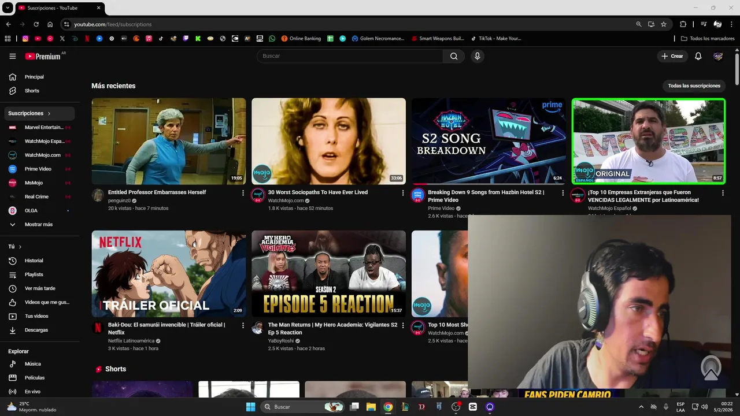Open Task View on taskbar
The image size is (740, 416).
pos(354,407)
